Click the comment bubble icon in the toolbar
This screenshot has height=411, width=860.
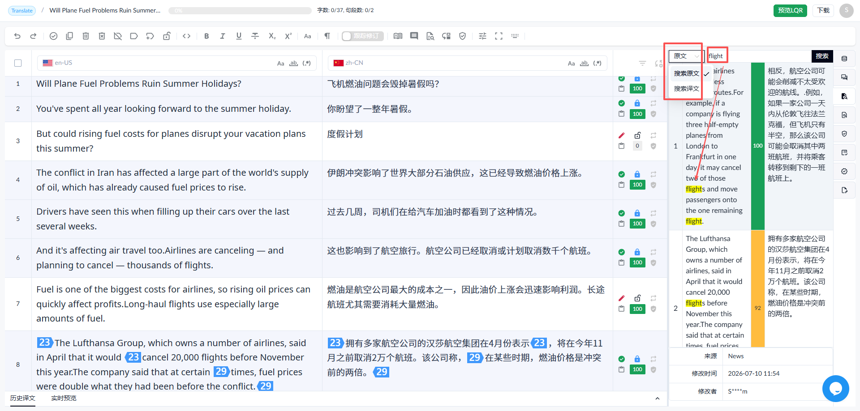414,36
